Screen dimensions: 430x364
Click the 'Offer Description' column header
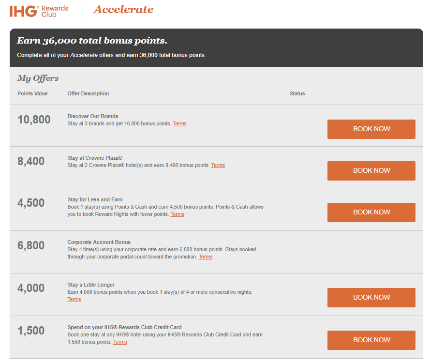(88, 93)
